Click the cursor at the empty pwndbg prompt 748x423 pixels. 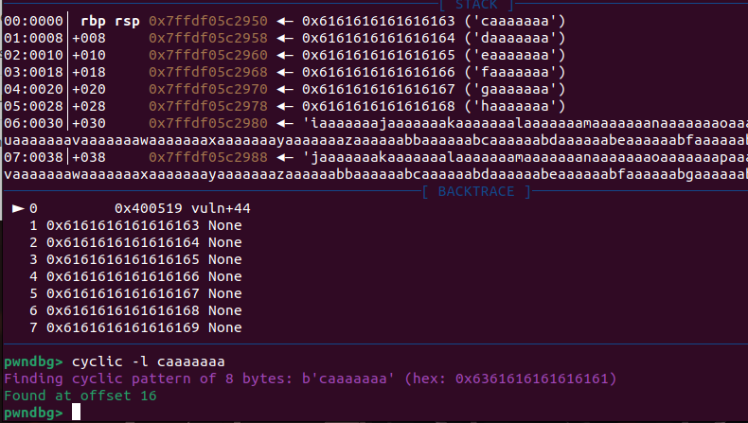(x=77, y=414)
